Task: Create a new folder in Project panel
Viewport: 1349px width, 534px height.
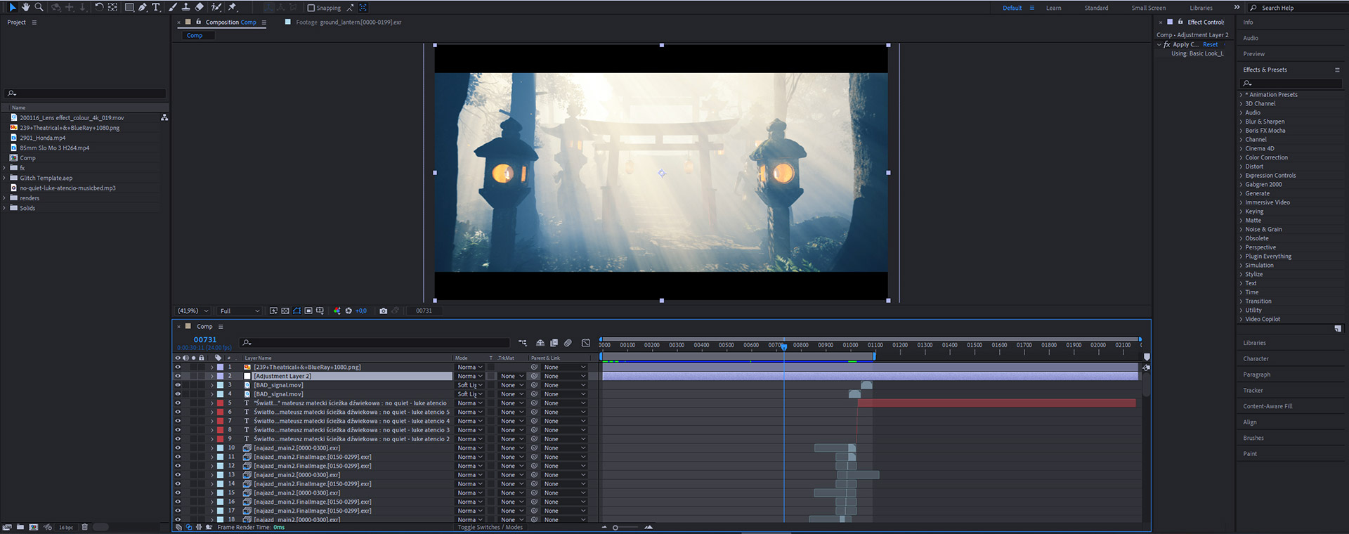Action: (20, 527)
